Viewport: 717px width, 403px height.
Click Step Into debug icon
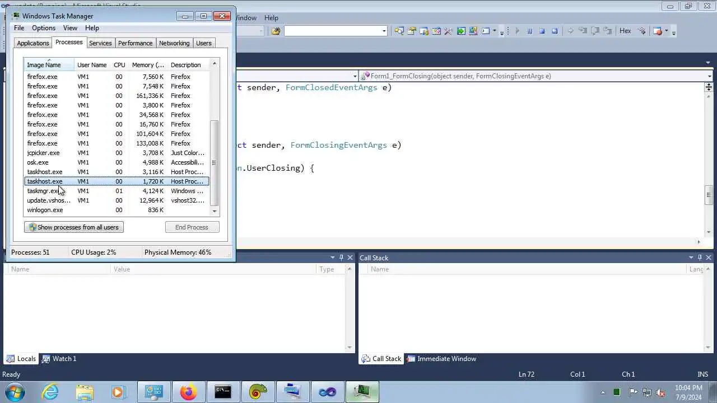coord(583,31)
